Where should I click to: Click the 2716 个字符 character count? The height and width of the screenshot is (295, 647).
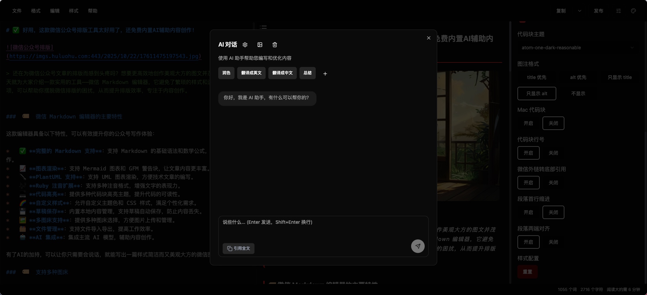click(x=592, y=290)
